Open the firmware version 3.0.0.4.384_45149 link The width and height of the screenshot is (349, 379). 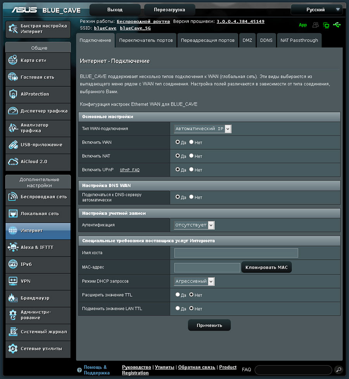coord(240,21)
